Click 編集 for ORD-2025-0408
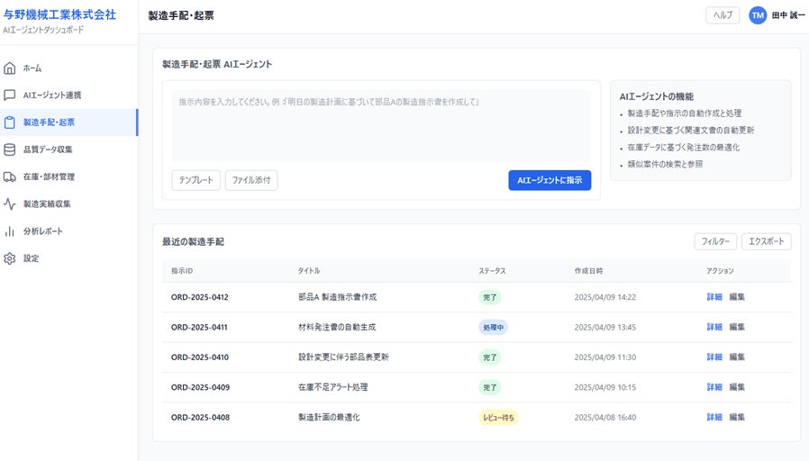This screenshot has width=809, height=461. pyautogui.click(x=737, y=417)
